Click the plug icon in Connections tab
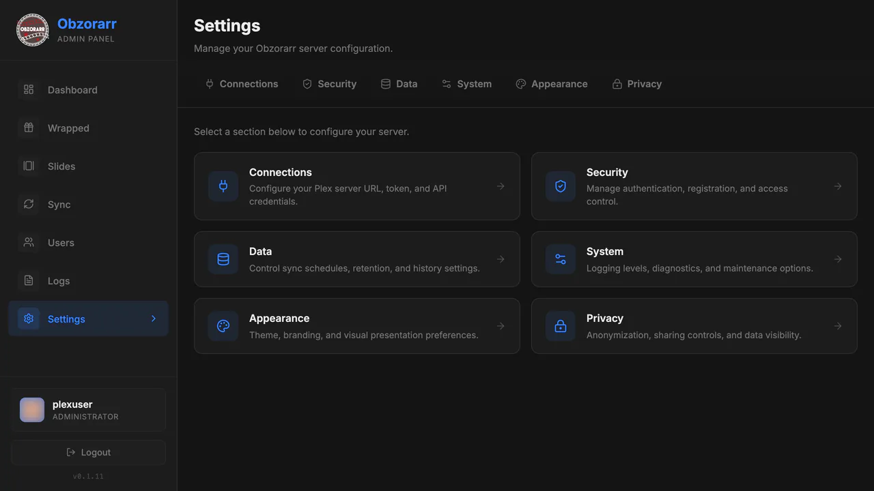The height and width of the screenshot is (491, 874). coord(210,84)
